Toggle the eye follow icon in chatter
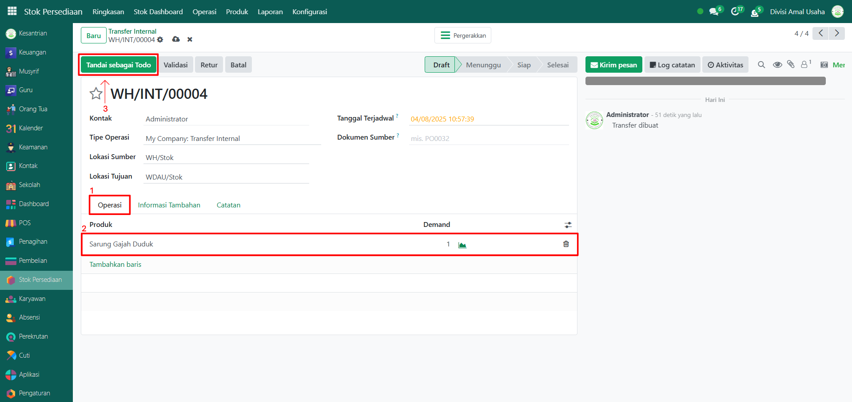This screenshot has height=402, width=852. (777, 65)
